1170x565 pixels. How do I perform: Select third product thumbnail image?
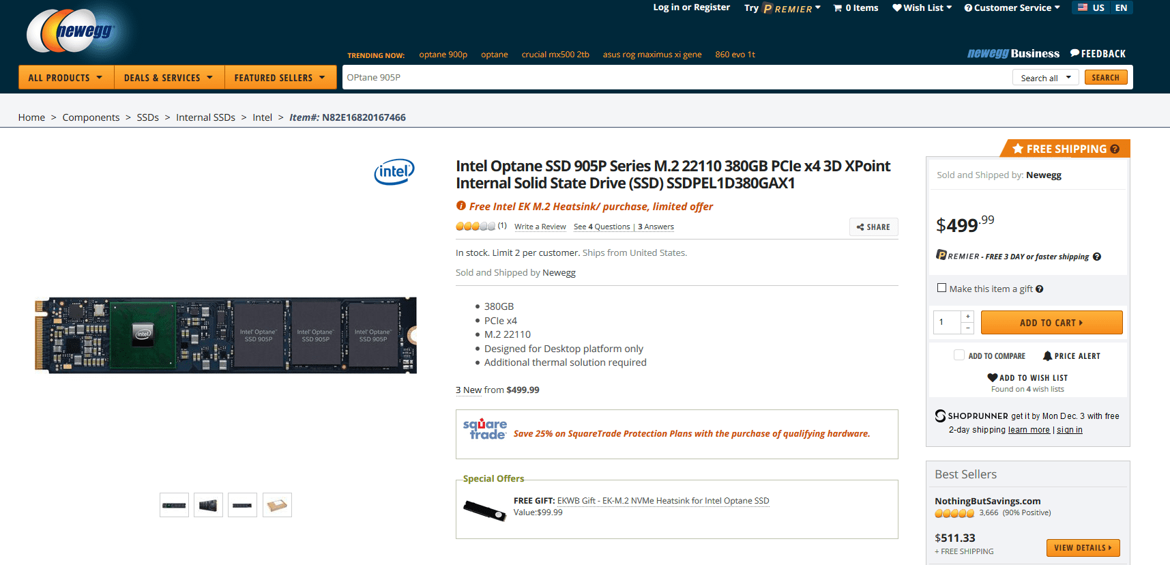(x=242, y=505)
